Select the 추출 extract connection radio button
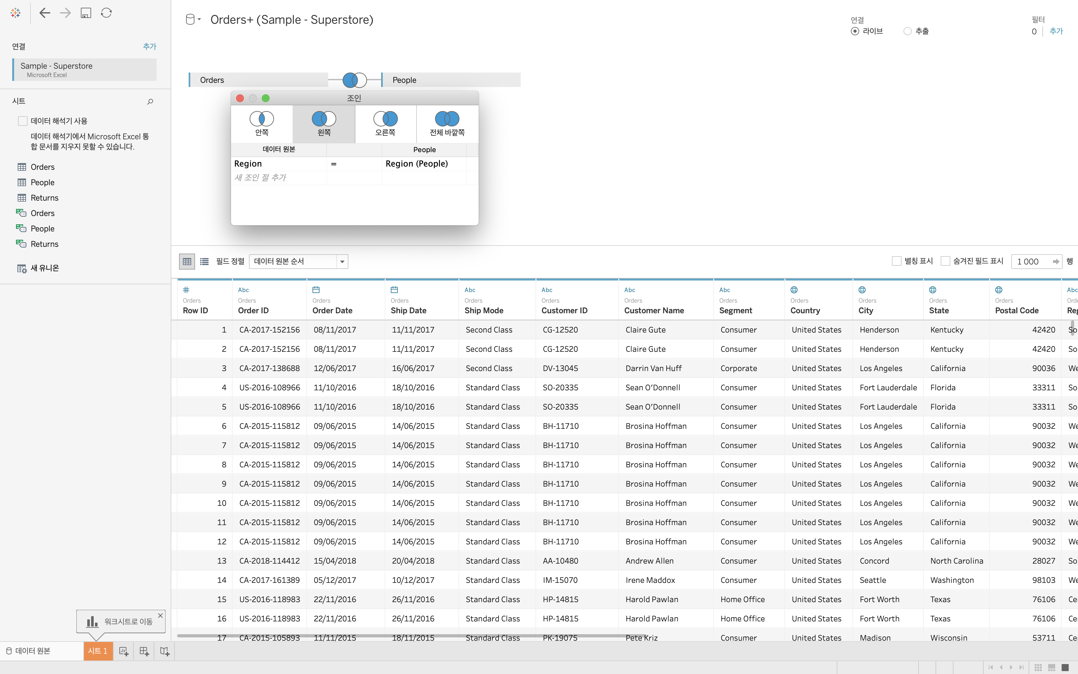This screenshot has width=1078, height=674. (x=907, y=31)
